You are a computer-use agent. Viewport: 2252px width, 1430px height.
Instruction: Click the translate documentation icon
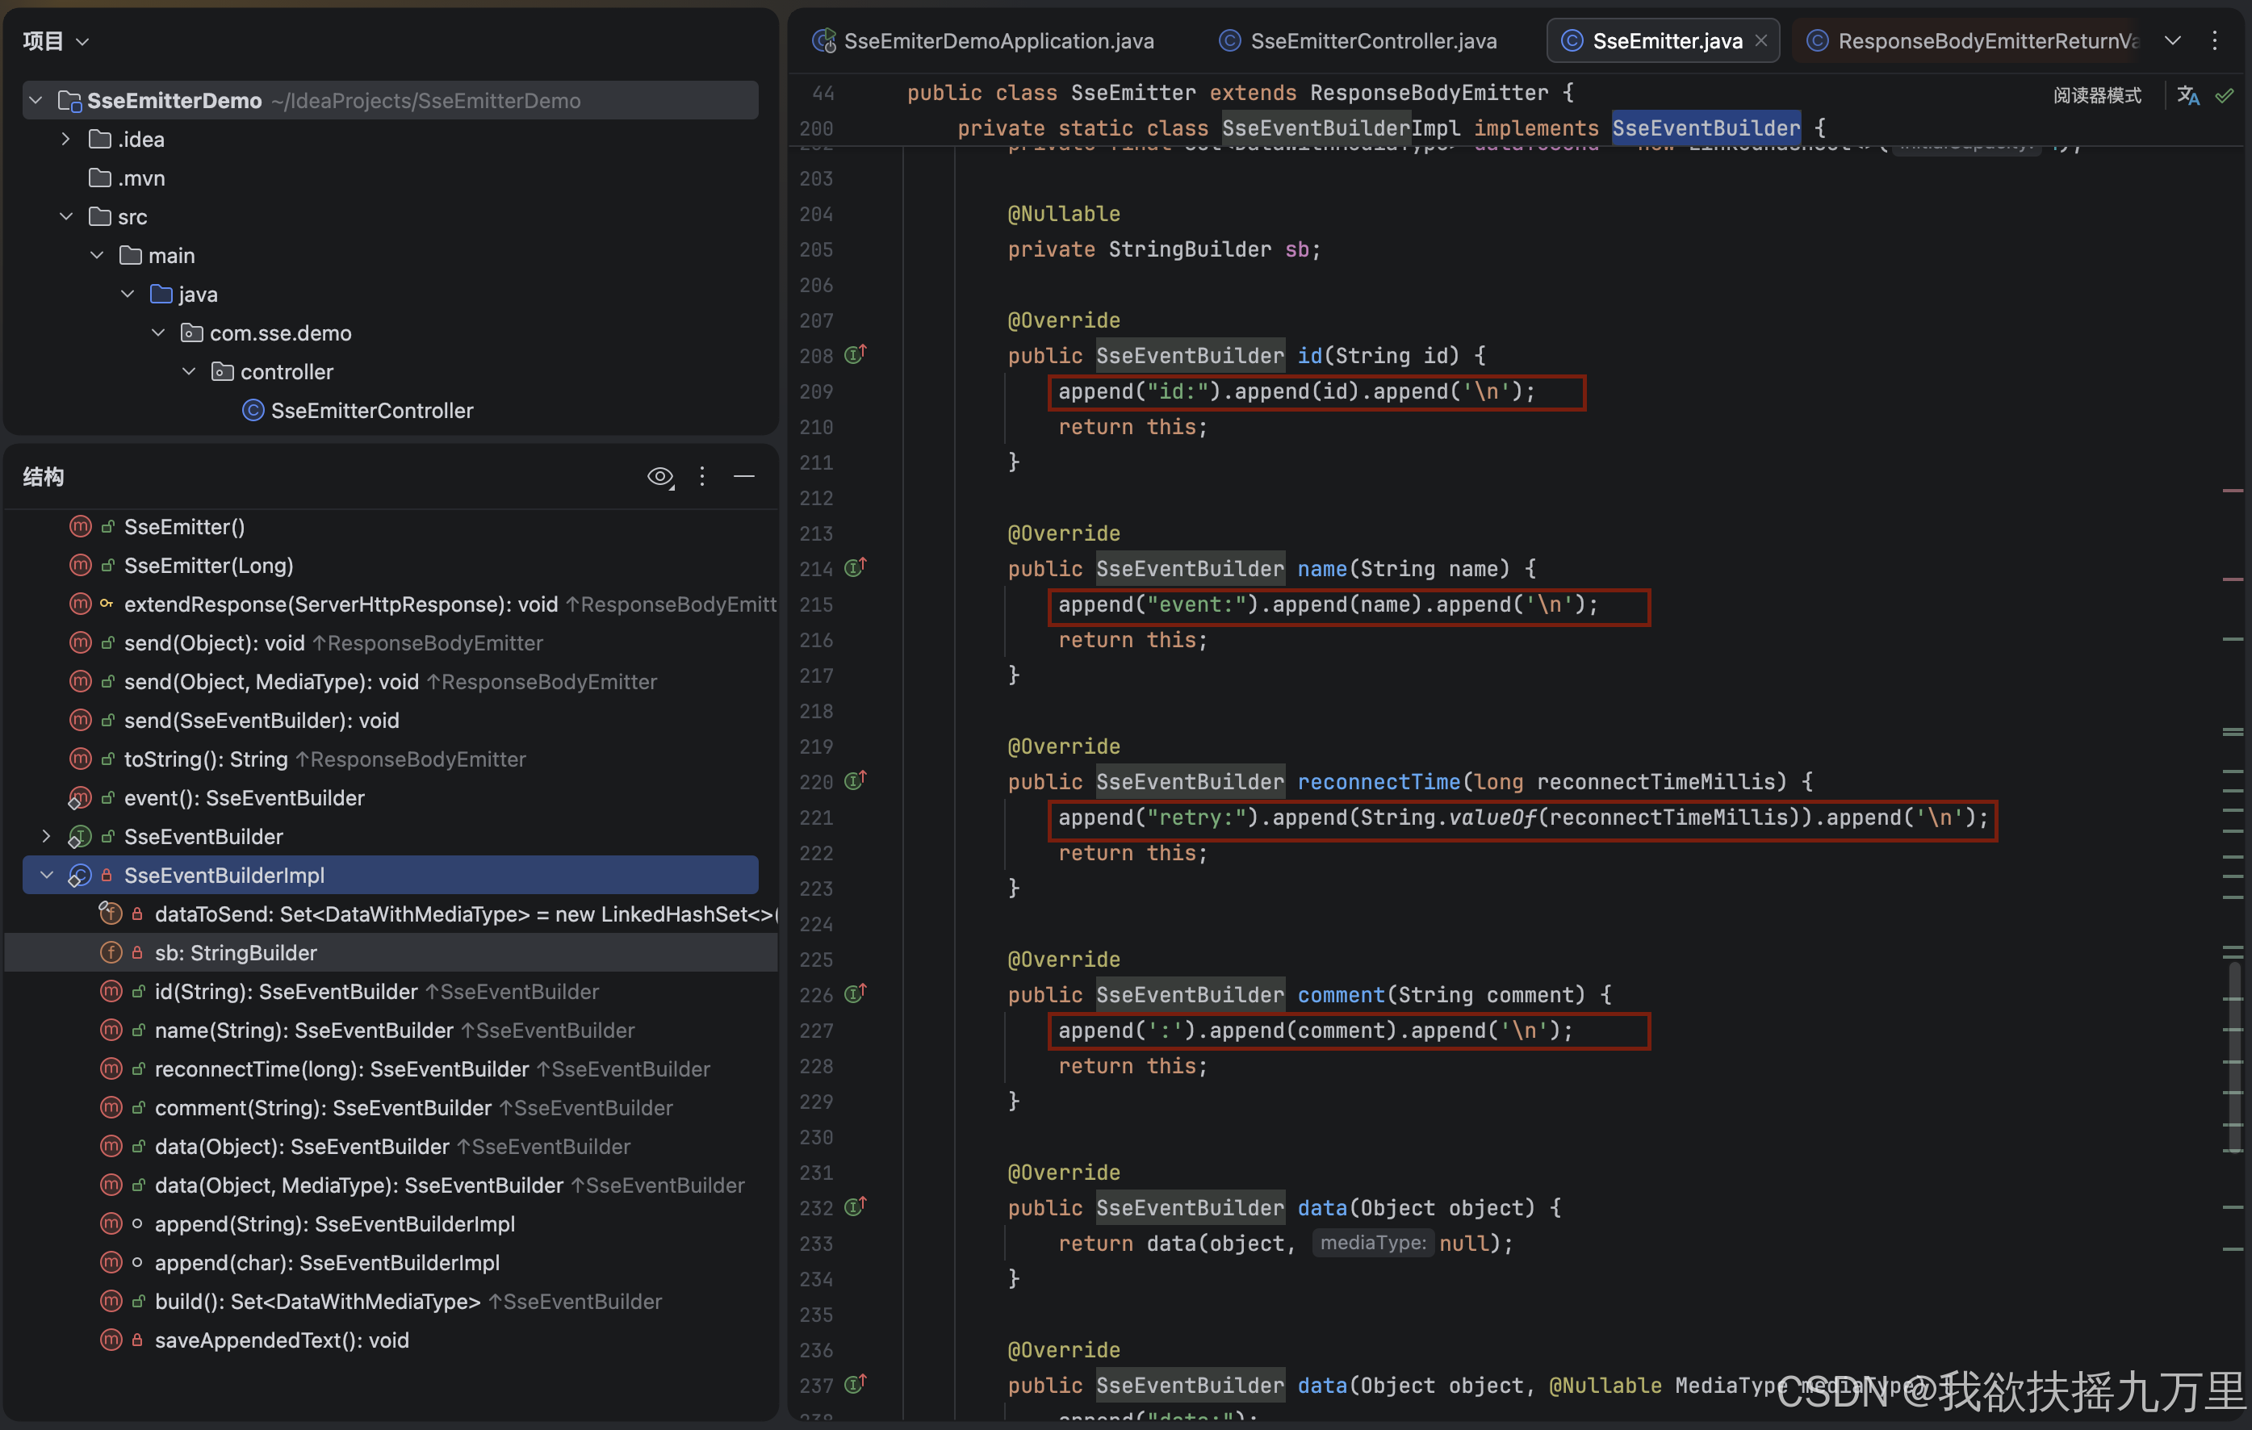2188,95
